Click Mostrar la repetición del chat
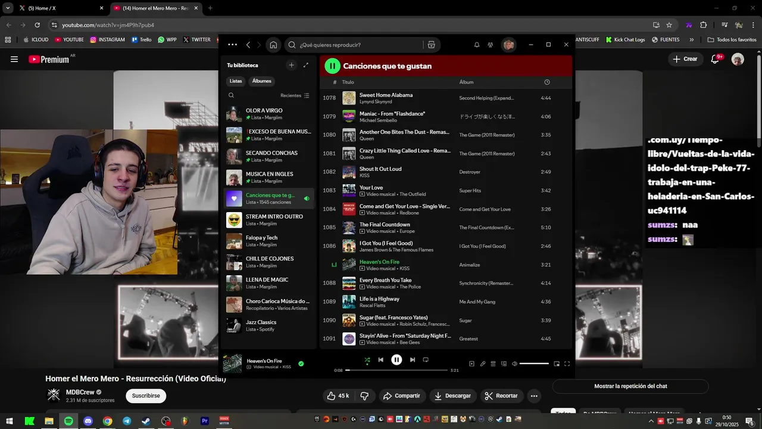Image resolution: width=762 pixels, height=429 pixels. (x=630, y=386)
